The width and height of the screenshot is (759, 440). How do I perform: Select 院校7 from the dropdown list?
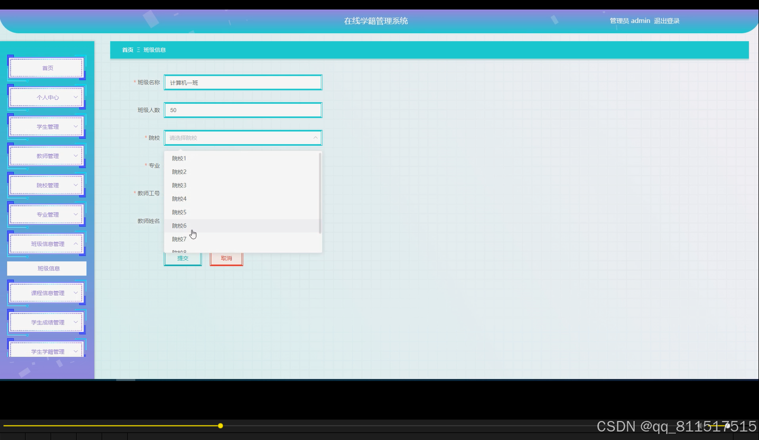tap(243, 239)
